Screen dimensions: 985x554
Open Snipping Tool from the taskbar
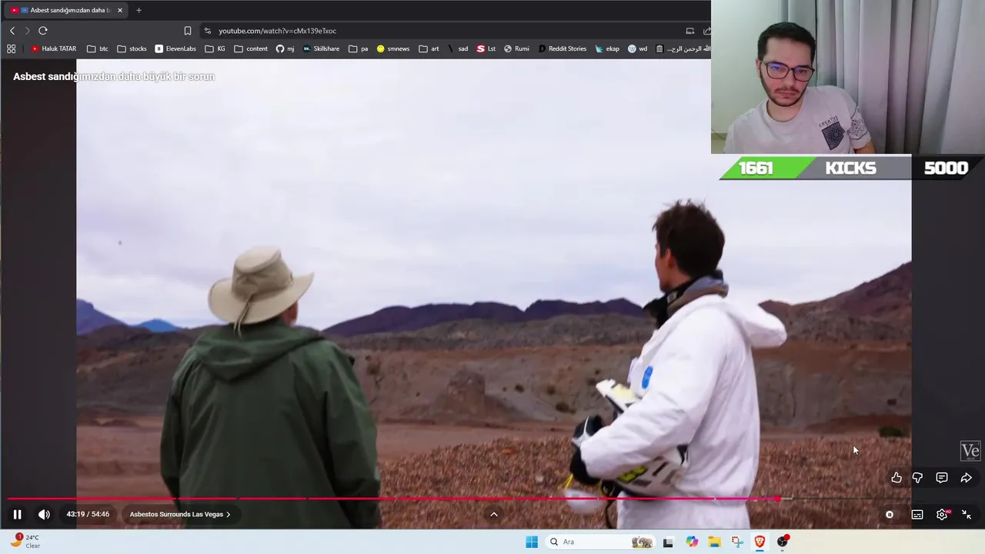click(x=737, y=542)
